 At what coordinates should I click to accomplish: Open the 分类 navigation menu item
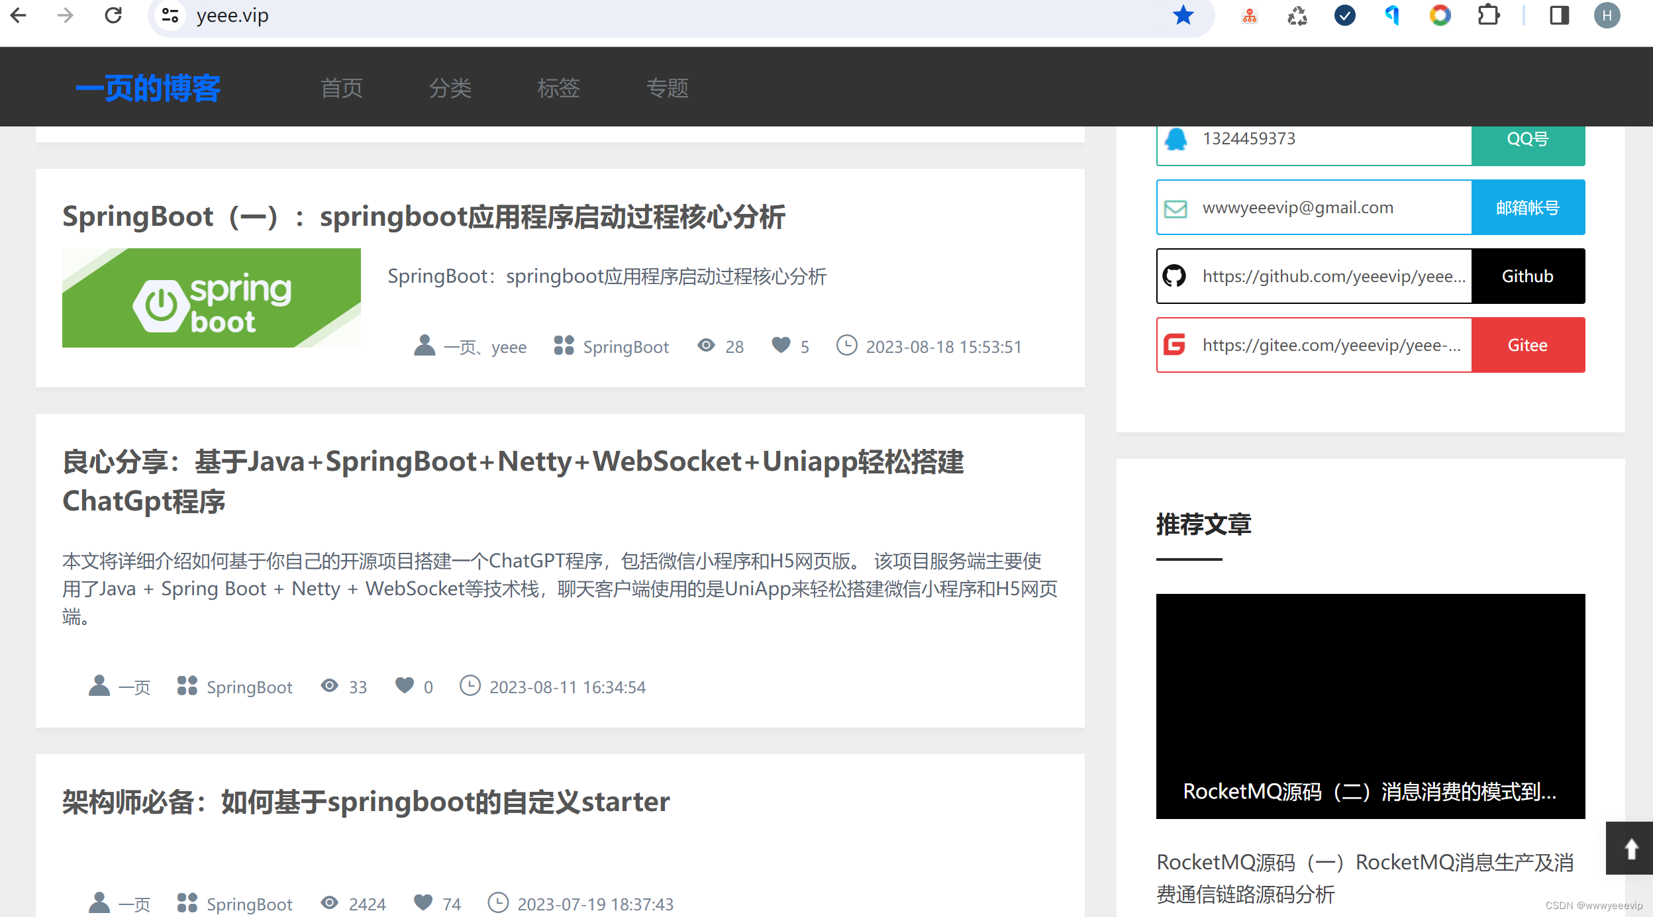[x=450, y=88]
